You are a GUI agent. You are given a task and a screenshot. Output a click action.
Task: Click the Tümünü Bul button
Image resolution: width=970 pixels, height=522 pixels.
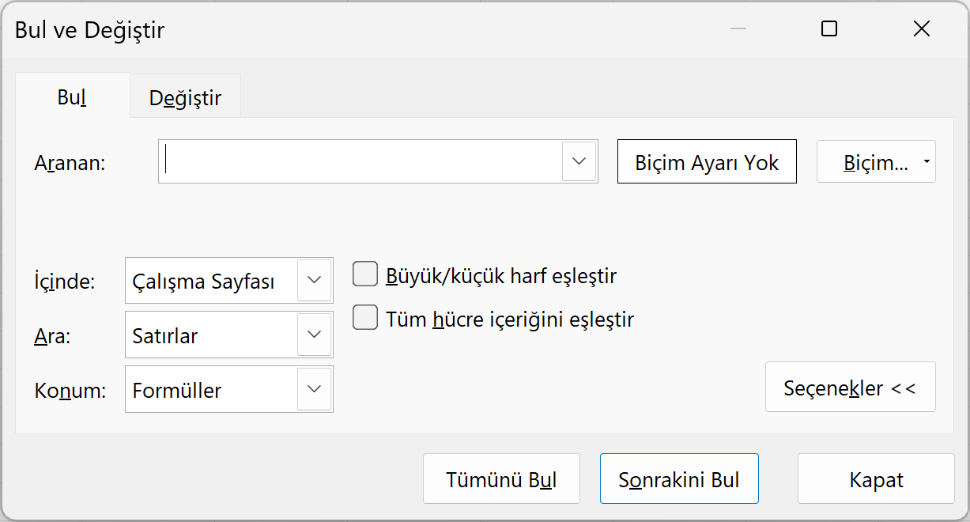[501, 479]
